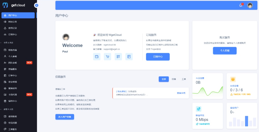Open 订阅中心 sidebar item

(18, 34)
